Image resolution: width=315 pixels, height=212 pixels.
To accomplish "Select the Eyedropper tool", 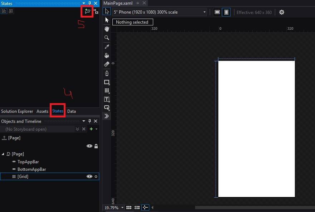I will tap(107, 47).
